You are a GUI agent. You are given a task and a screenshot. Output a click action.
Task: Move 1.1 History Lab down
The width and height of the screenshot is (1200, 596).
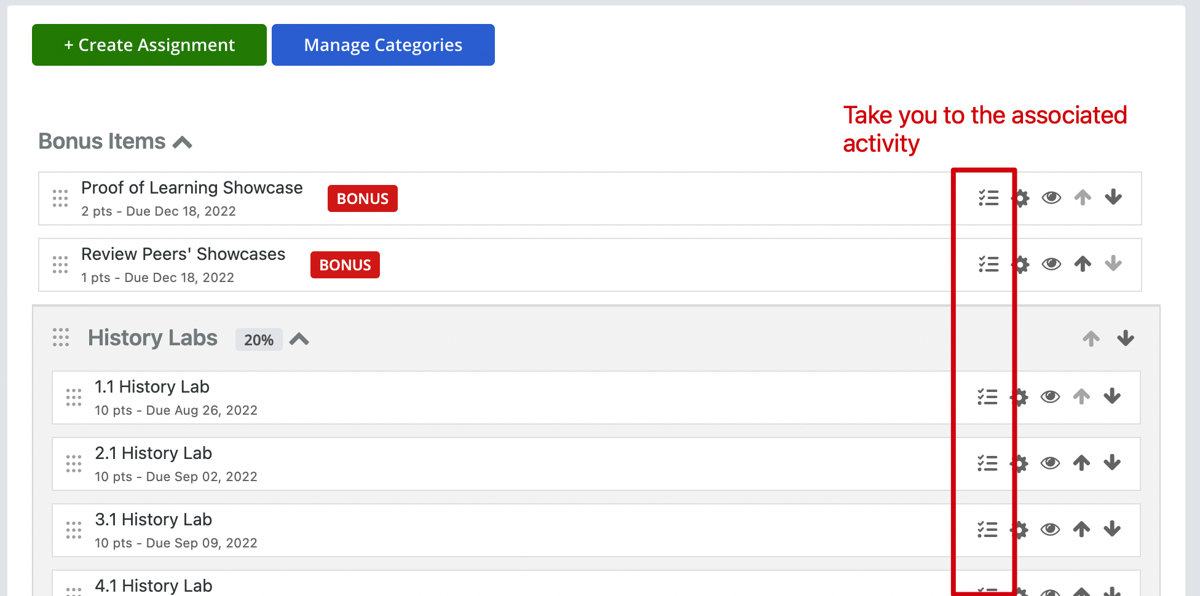pos(1112,397)
